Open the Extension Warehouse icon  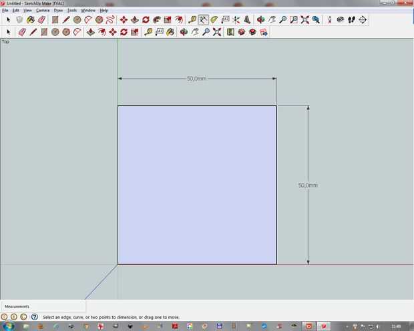[x=264, y=32]
